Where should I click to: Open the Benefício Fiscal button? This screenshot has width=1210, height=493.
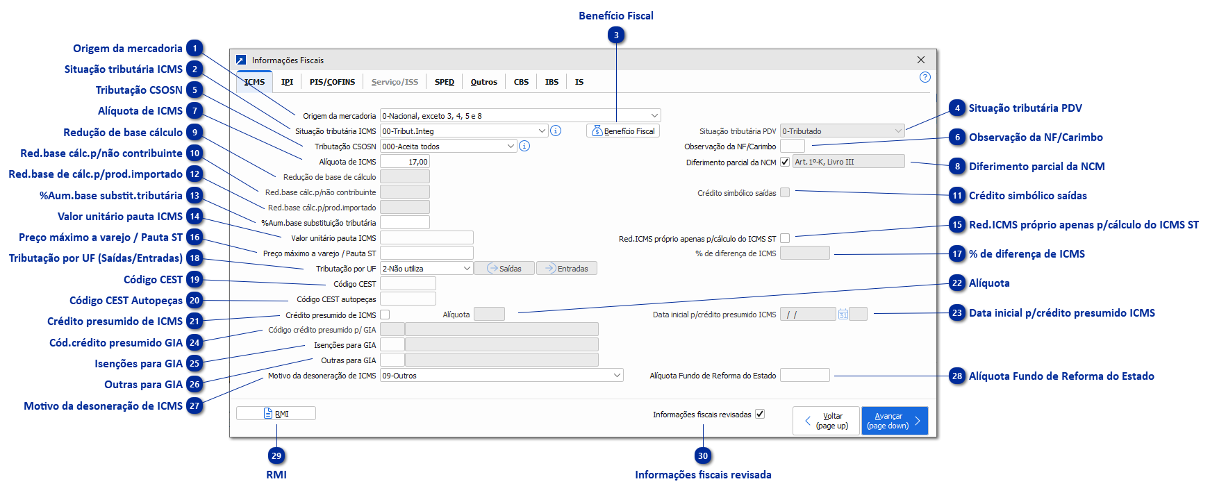(623, 131)
